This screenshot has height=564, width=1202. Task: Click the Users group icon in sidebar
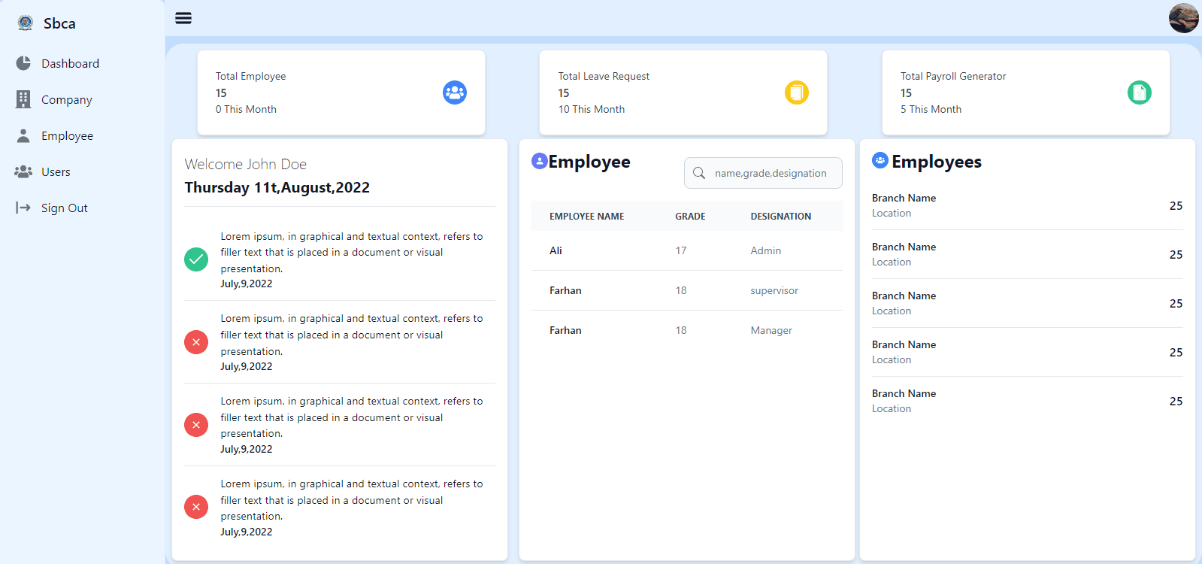(x=23, y=171)
